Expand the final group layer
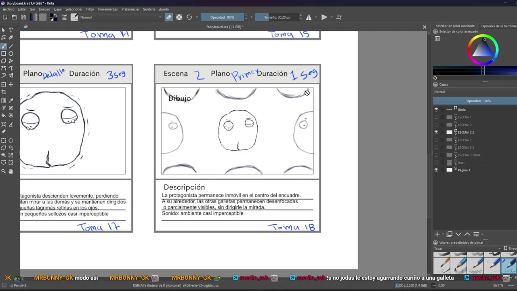 point(456,164)
